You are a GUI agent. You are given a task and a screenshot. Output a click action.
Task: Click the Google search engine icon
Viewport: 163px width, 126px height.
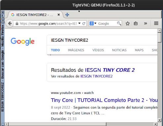[92, 23]
